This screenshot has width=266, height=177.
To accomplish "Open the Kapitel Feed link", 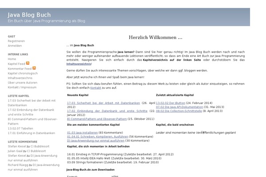I will [16, 64].
